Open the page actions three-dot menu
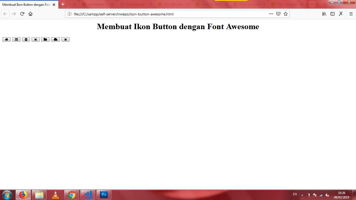The image size is (356, 200). coord(271,14)
